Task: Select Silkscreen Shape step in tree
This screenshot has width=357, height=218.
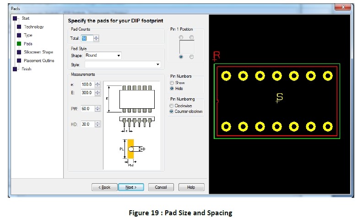Action: click(x=38, y=52)
